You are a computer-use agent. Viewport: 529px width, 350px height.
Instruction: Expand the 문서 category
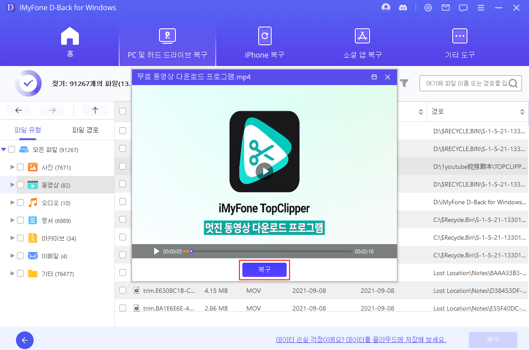[x=12, y=220]
